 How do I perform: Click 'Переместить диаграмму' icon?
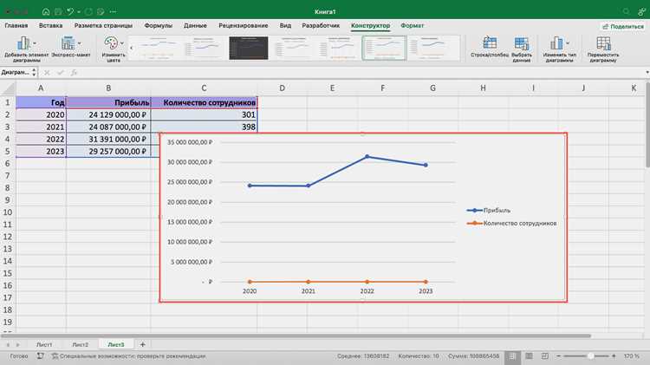click(603, 43)
